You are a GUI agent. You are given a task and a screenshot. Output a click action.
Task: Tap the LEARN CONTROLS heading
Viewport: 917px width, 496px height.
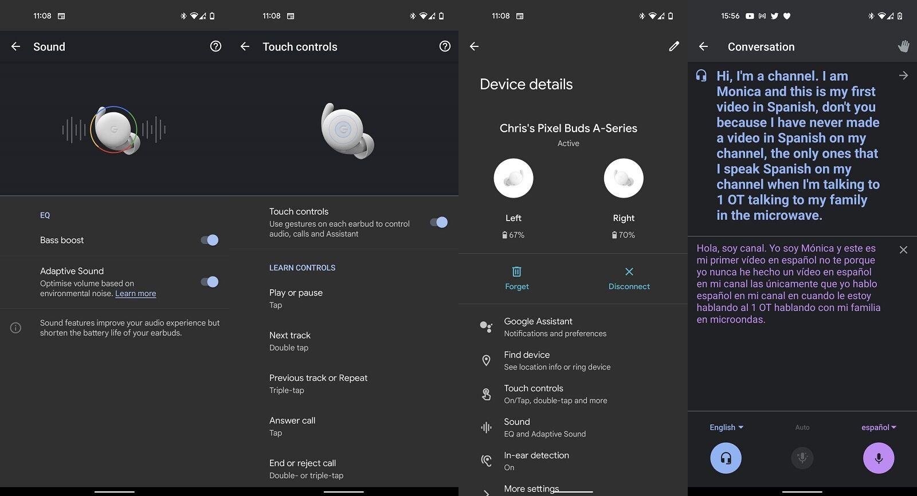[302, 267]
